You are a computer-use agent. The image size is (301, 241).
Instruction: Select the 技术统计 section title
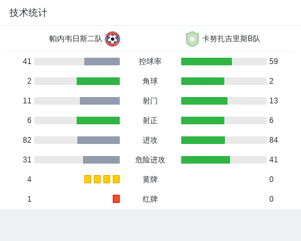[x=29, y=13]
